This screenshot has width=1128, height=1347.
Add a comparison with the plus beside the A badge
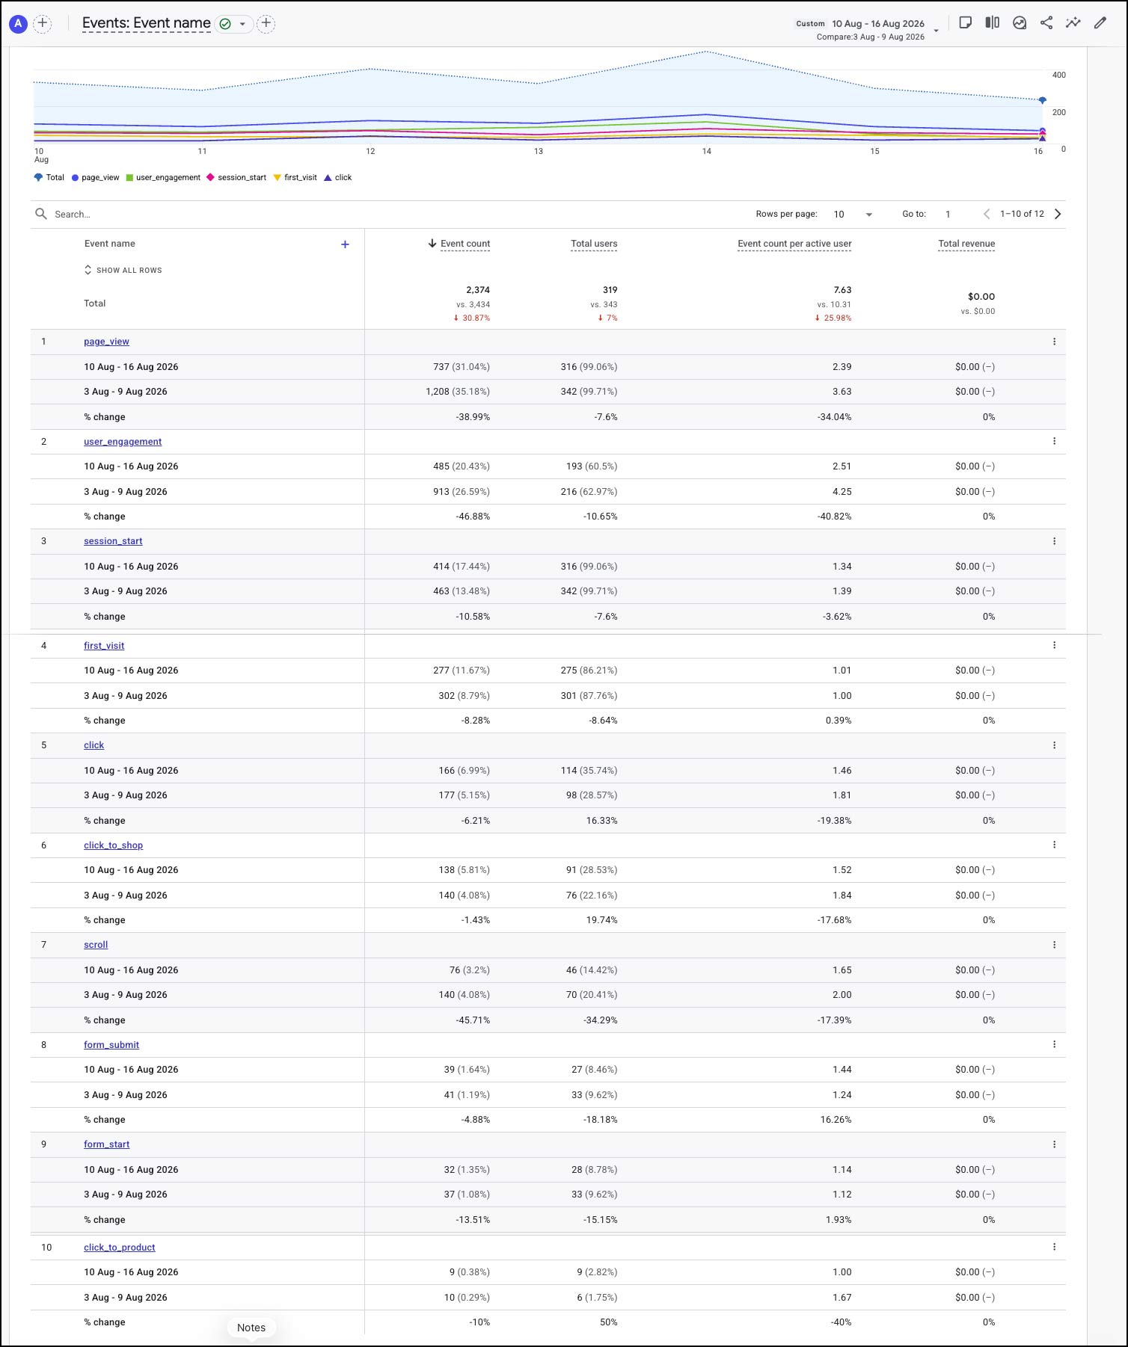pyautogui.click(x=43, y=24)
